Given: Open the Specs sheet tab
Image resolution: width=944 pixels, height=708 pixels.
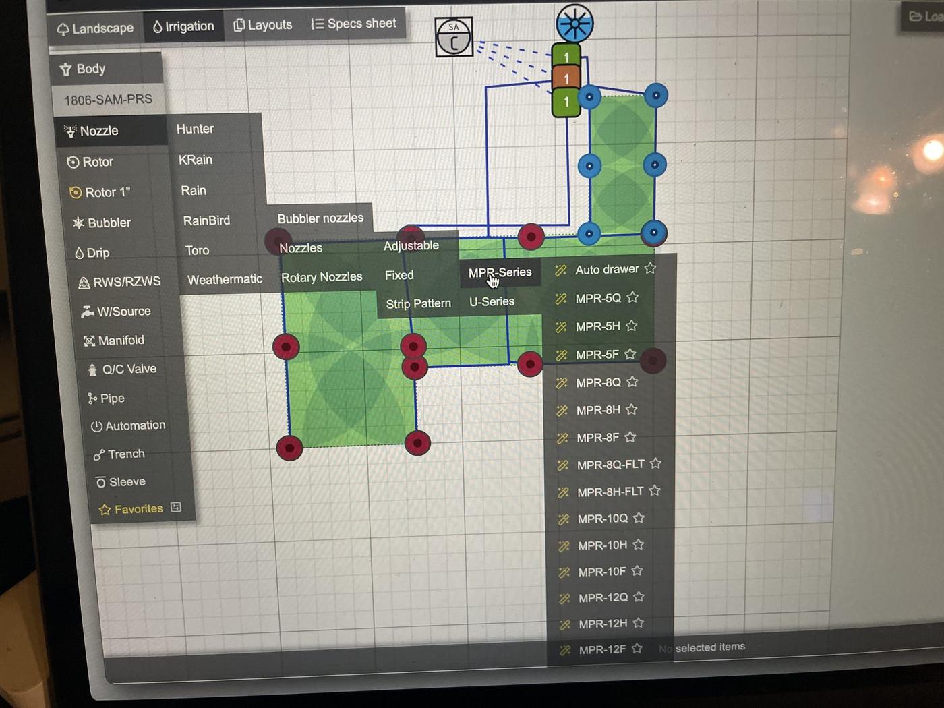Looking at the screenshot, I should point(354,24).
